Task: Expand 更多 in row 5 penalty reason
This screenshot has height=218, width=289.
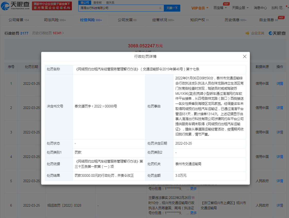Action: [x=193, y=188]
